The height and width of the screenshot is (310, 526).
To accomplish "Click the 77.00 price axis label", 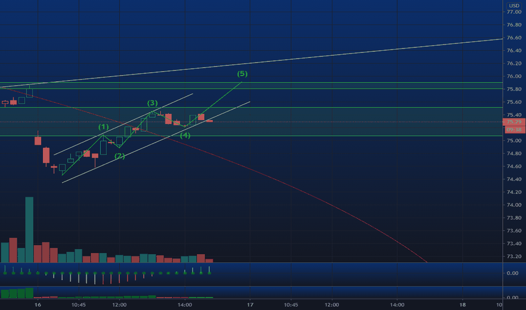I will click(x=514, y=12).
